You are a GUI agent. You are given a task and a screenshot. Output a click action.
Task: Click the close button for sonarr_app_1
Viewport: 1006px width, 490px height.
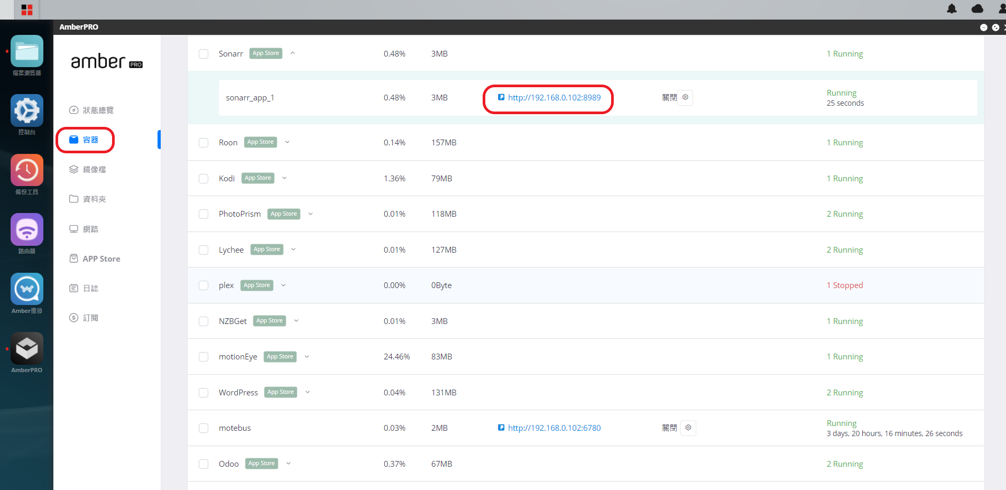coord(669,97)
